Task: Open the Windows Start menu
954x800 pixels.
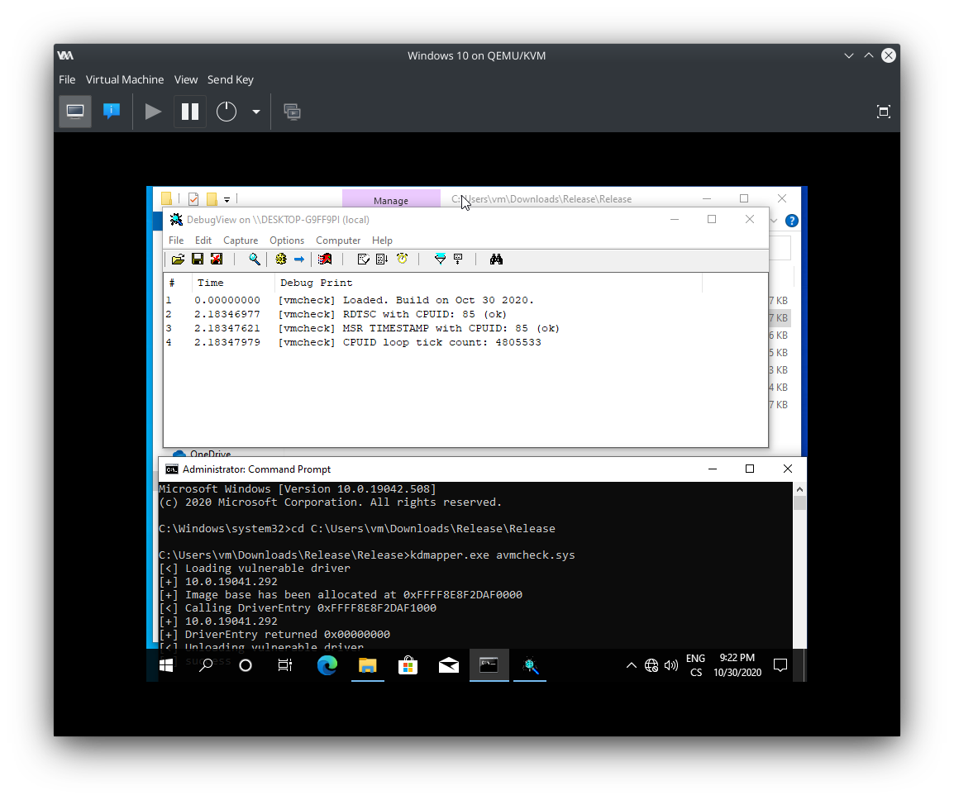Action: [166, 665]
